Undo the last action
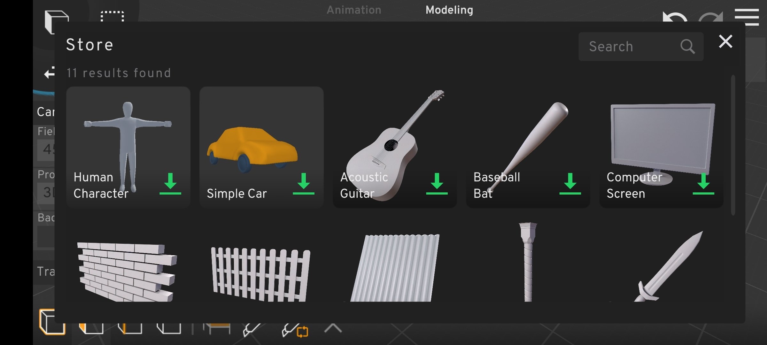This screenshot has height=345, width=767. [x=674, y=17]
